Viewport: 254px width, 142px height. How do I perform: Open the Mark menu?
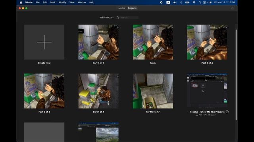tap(53, 2)
